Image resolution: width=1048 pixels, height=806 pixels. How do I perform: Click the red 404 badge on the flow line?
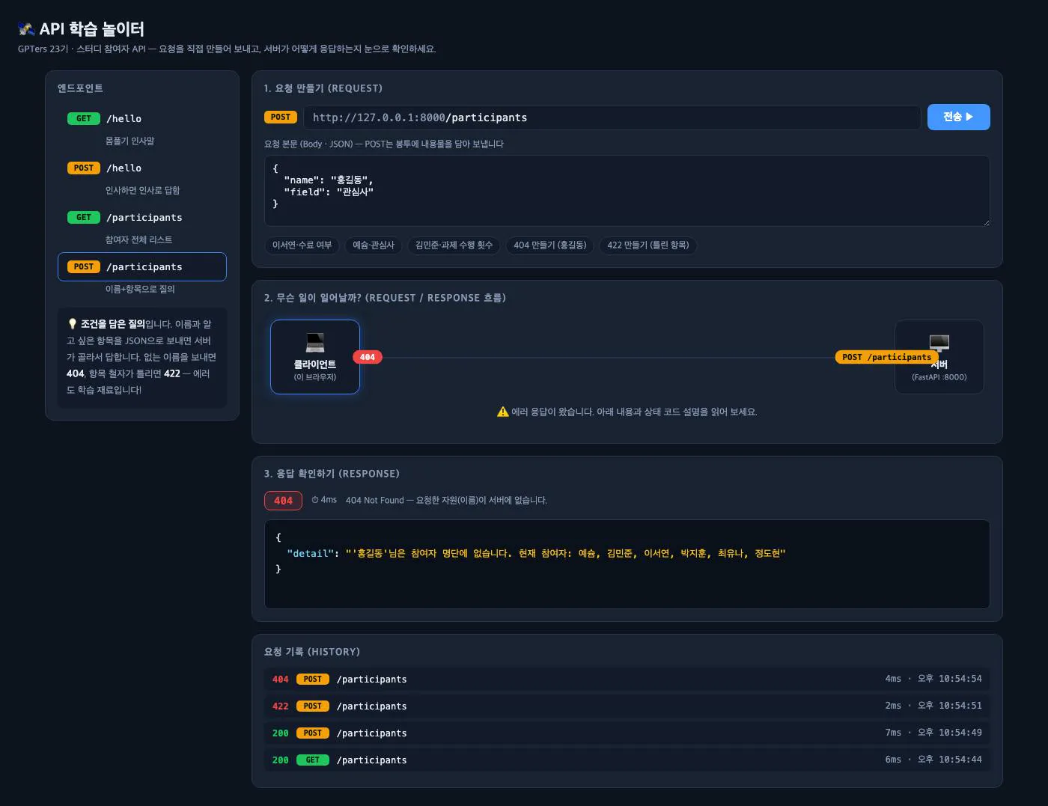368,357
